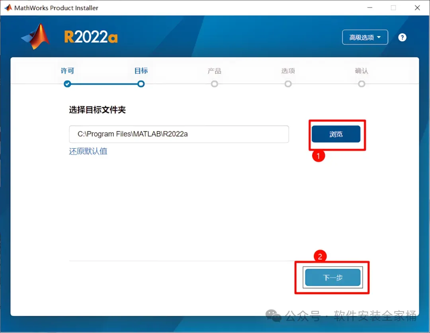This screenshot has width=430, height=333.
Task: Click the destination folder path field
Action: [x=179, y=134]
